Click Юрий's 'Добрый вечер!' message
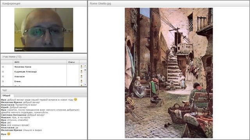This screenshot has width=250, height=140. coord(18,107)
